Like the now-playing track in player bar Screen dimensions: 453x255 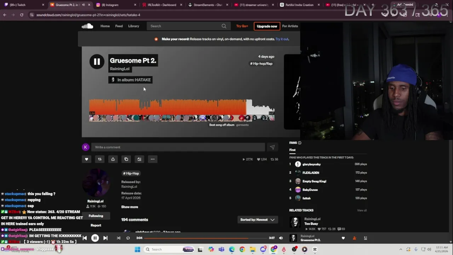pyautogui.click(x=343, y=238)
